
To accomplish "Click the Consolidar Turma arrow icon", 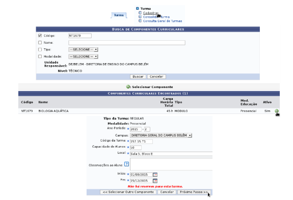I will coord(140,17).
